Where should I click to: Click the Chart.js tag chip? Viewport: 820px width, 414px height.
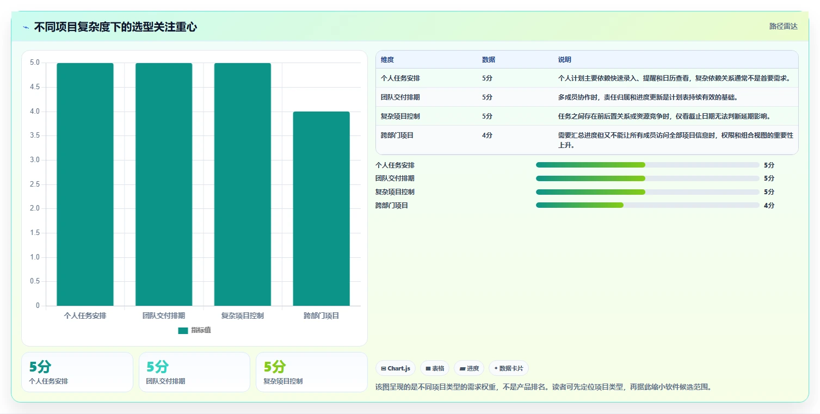(x=396, y=368)
